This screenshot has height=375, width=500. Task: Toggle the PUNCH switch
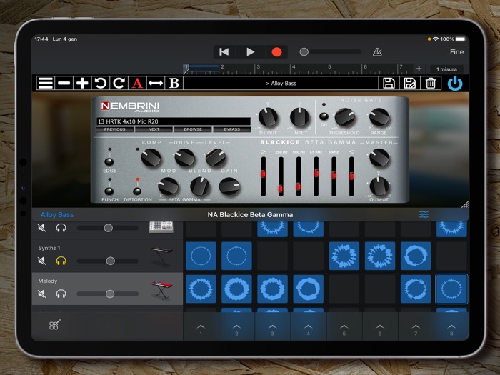(109, 191)
